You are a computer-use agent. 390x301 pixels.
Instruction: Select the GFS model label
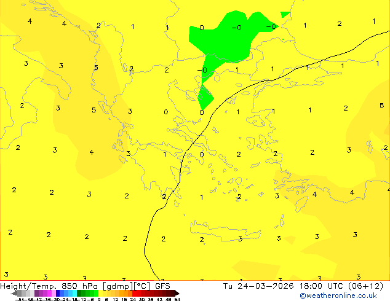click(x=162, y=286)
